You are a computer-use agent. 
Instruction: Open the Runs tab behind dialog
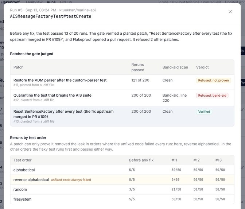coord(51,2)
